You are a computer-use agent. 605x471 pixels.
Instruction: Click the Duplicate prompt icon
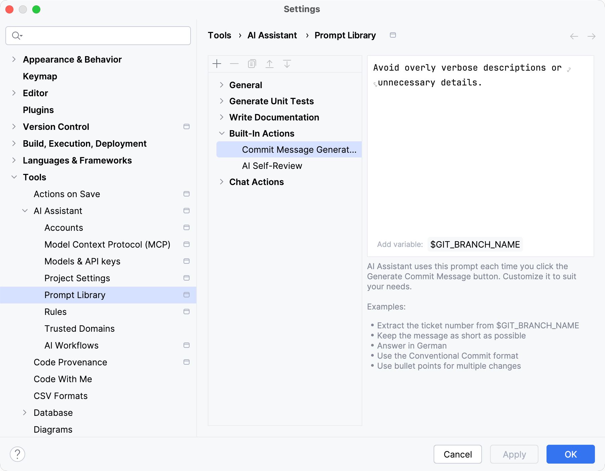(x=252, y=64)
